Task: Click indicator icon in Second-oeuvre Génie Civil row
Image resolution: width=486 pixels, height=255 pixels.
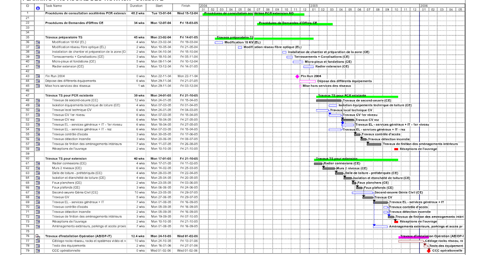Action: [38, 193]
